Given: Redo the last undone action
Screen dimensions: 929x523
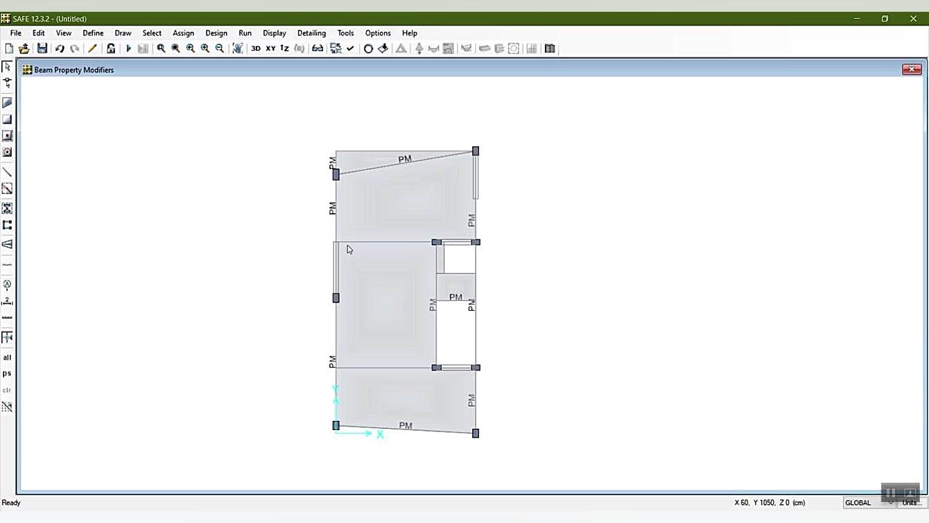Looking at the screenshot, I should (74, 49).
